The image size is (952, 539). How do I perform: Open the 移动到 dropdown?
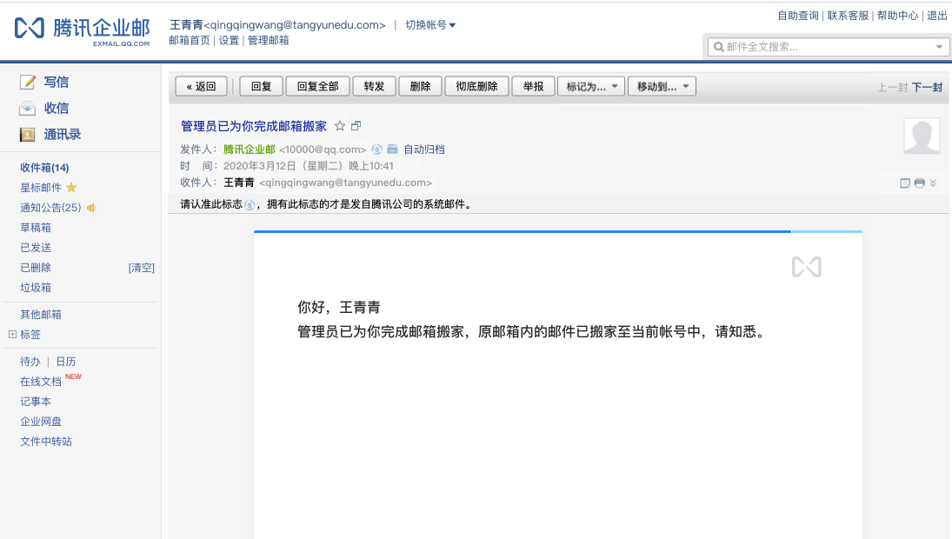[x=662, y=86]
